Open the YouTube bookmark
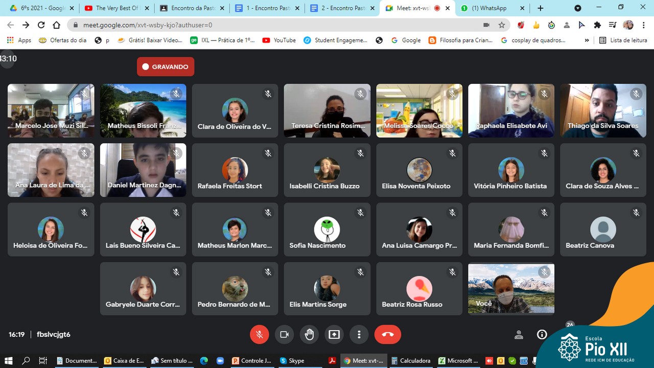This screenshot has height=368, width=654. click(x=279, y=40)
